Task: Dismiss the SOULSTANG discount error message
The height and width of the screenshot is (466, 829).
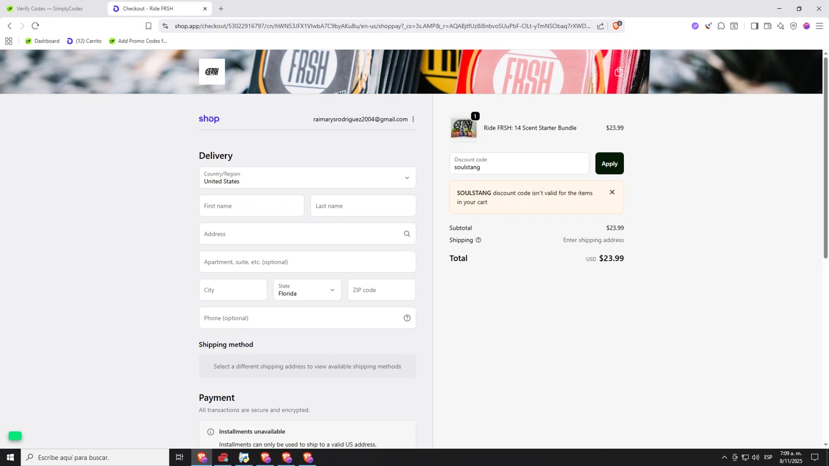Action: pyautogui.click(x=612, y=192)
